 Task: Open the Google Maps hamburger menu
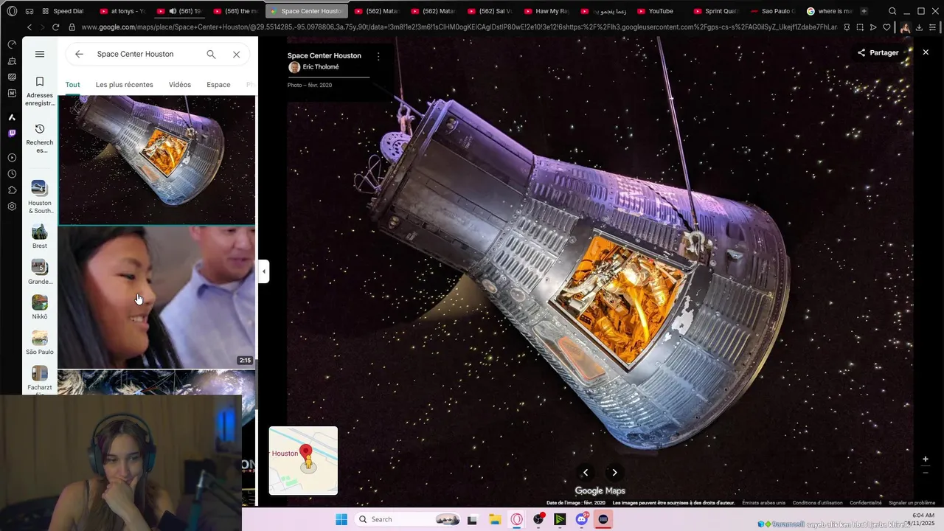coord(40,54)
